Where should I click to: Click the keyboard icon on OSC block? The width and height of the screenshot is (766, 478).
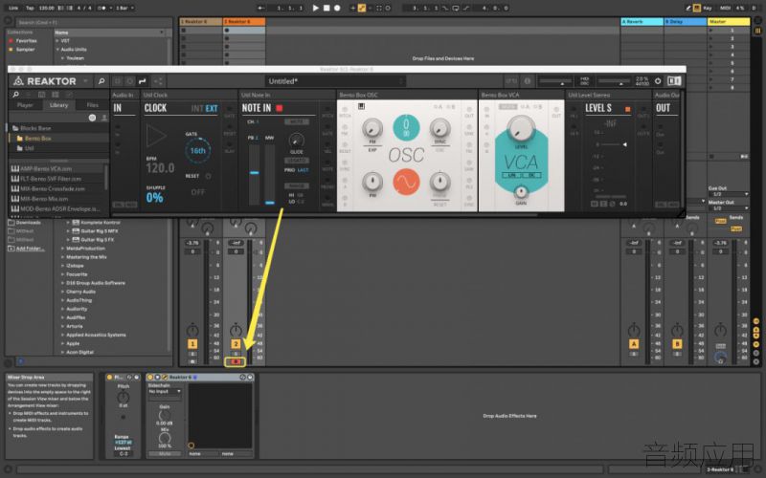(362, 106)
